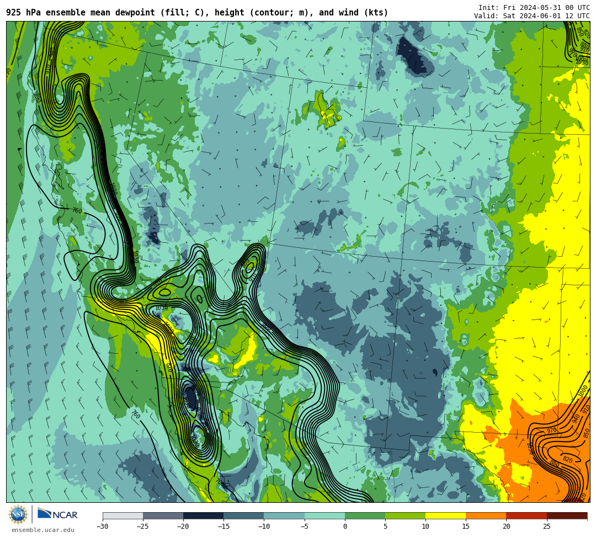This screenshot has height=537, width=596.
Task: Click the 970 contour label in orange region
Action: (551, 430)
